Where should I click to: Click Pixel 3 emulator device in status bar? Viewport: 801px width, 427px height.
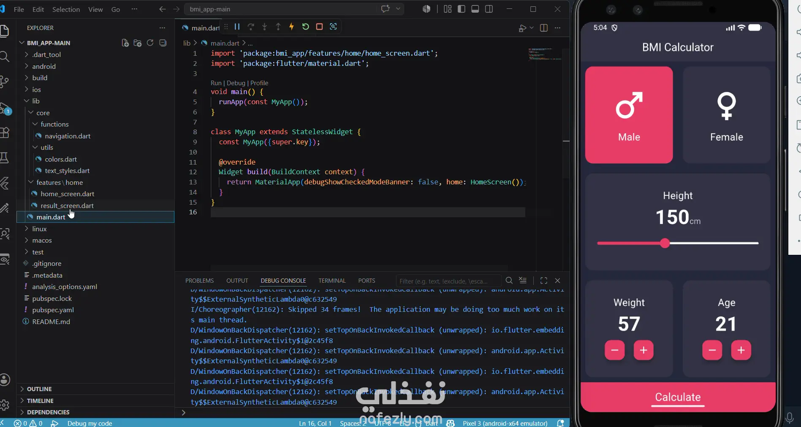pyautogui.click(x=505, y=423)
